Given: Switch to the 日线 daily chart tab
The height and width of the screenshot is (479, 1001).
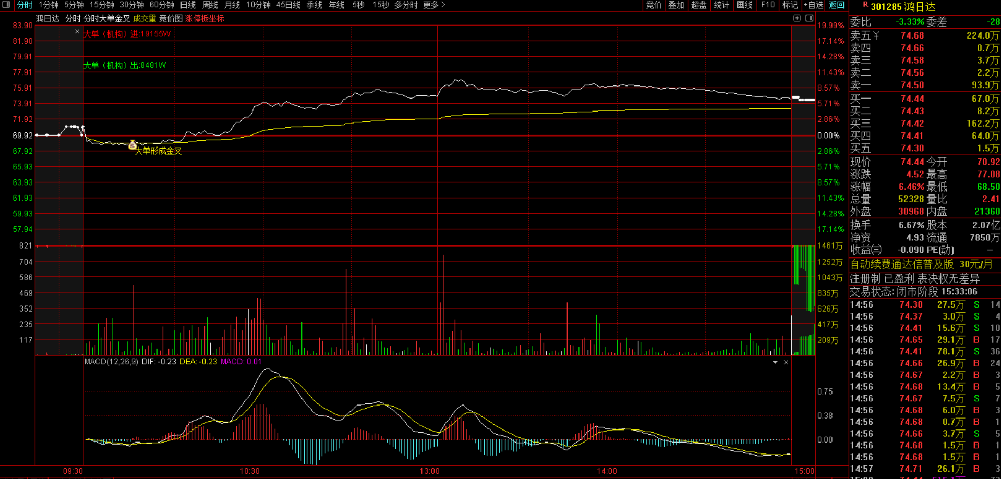Looking at the screenshot, I should 188,5.
